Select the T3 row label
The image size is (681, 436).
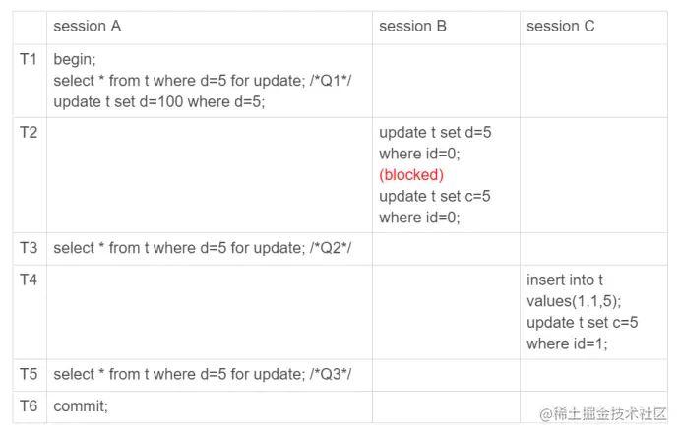click(29, 247)
